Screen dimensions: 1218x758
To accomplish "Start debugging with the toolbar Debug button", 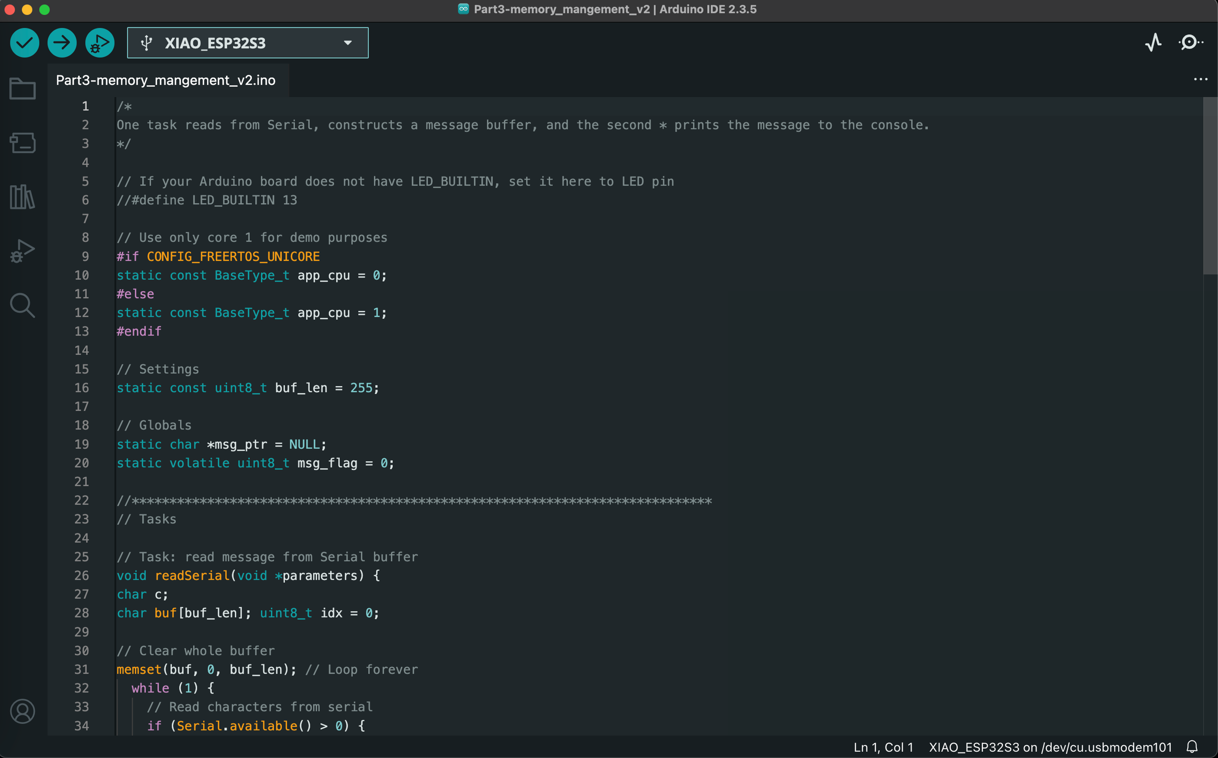I will pyautogui.click(x=100, y=43).
